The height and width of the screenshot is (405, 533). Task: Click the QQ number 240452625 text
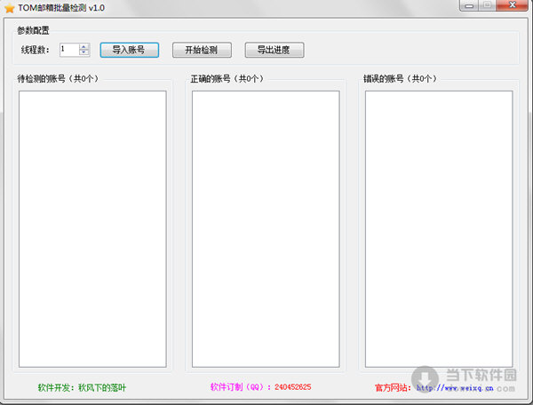click(292, 387)
